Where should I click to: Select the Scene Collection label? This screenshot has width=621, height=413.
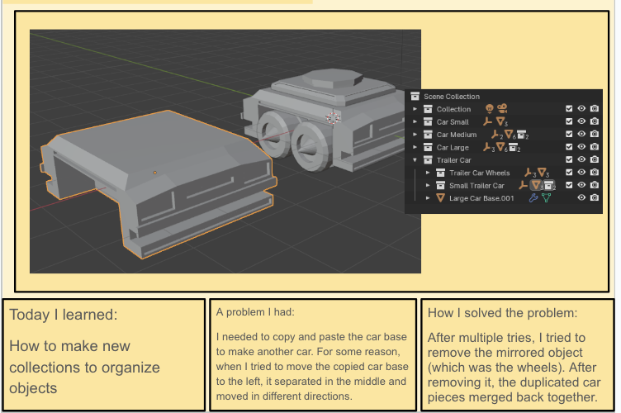coord(452,97)
